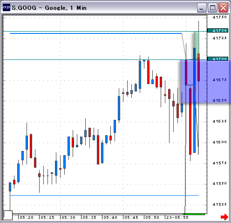Click the thin blue horizontal line near 41535
231x223 pixels.
pos(104,196)
